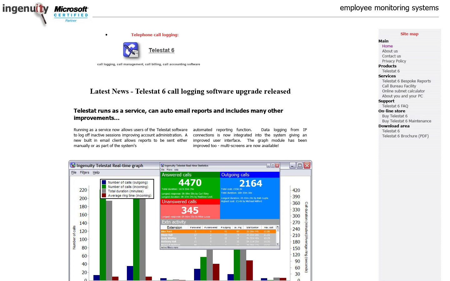This screenshot has width=450, height=281.
Task: Click the 'Site map' heading
Action: 409,34
